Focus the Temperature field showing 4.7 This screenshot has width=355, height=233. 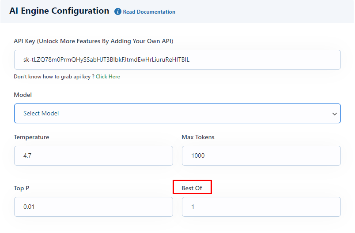click(94, 155)
